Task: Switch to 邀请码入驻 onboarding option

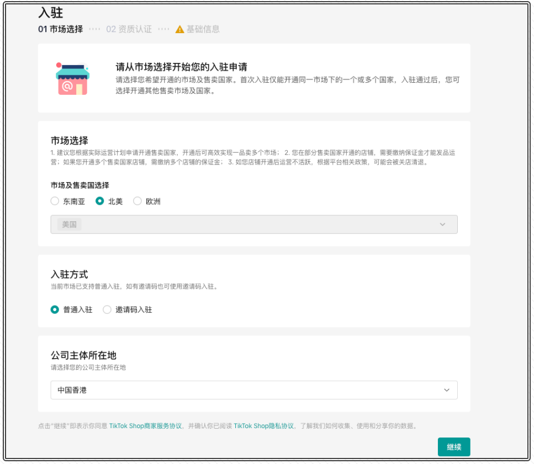Action: pyautogui.click(x=107, y=310)
